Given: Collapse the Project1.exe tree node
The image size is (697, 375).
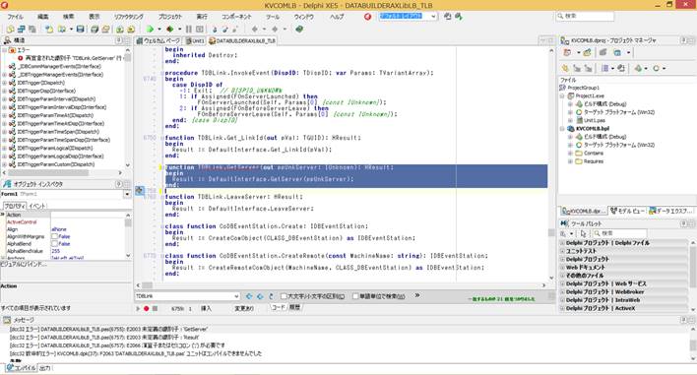Looking at the screenshot, I should pos(562,96).
